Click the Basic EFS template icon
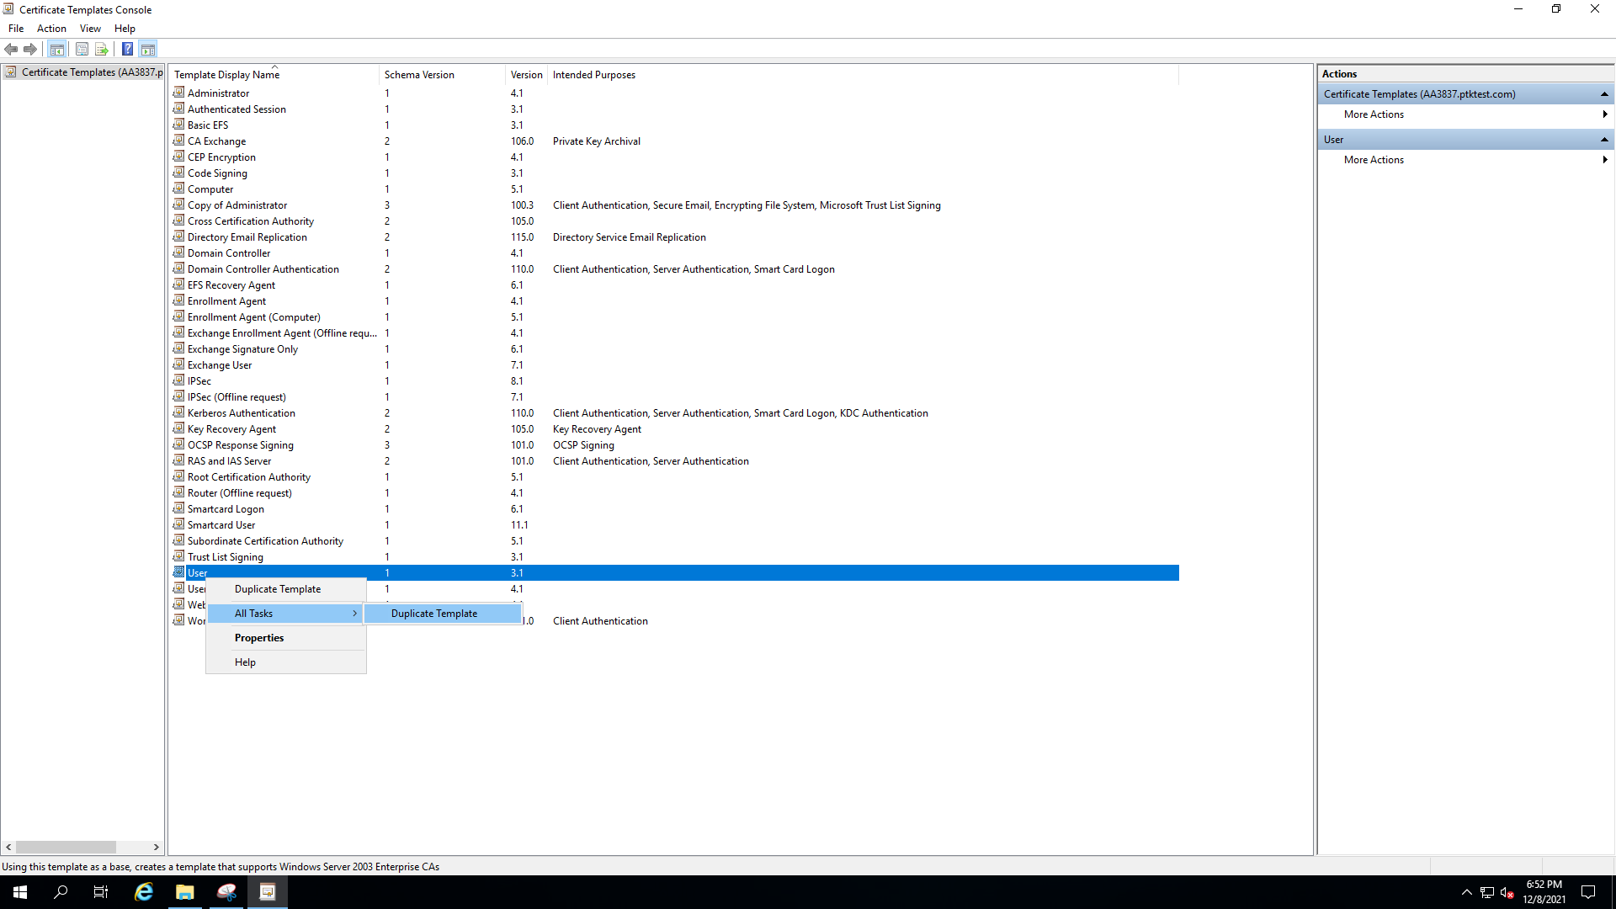The width and height of the screenshot is (1616, 909). 178,125
